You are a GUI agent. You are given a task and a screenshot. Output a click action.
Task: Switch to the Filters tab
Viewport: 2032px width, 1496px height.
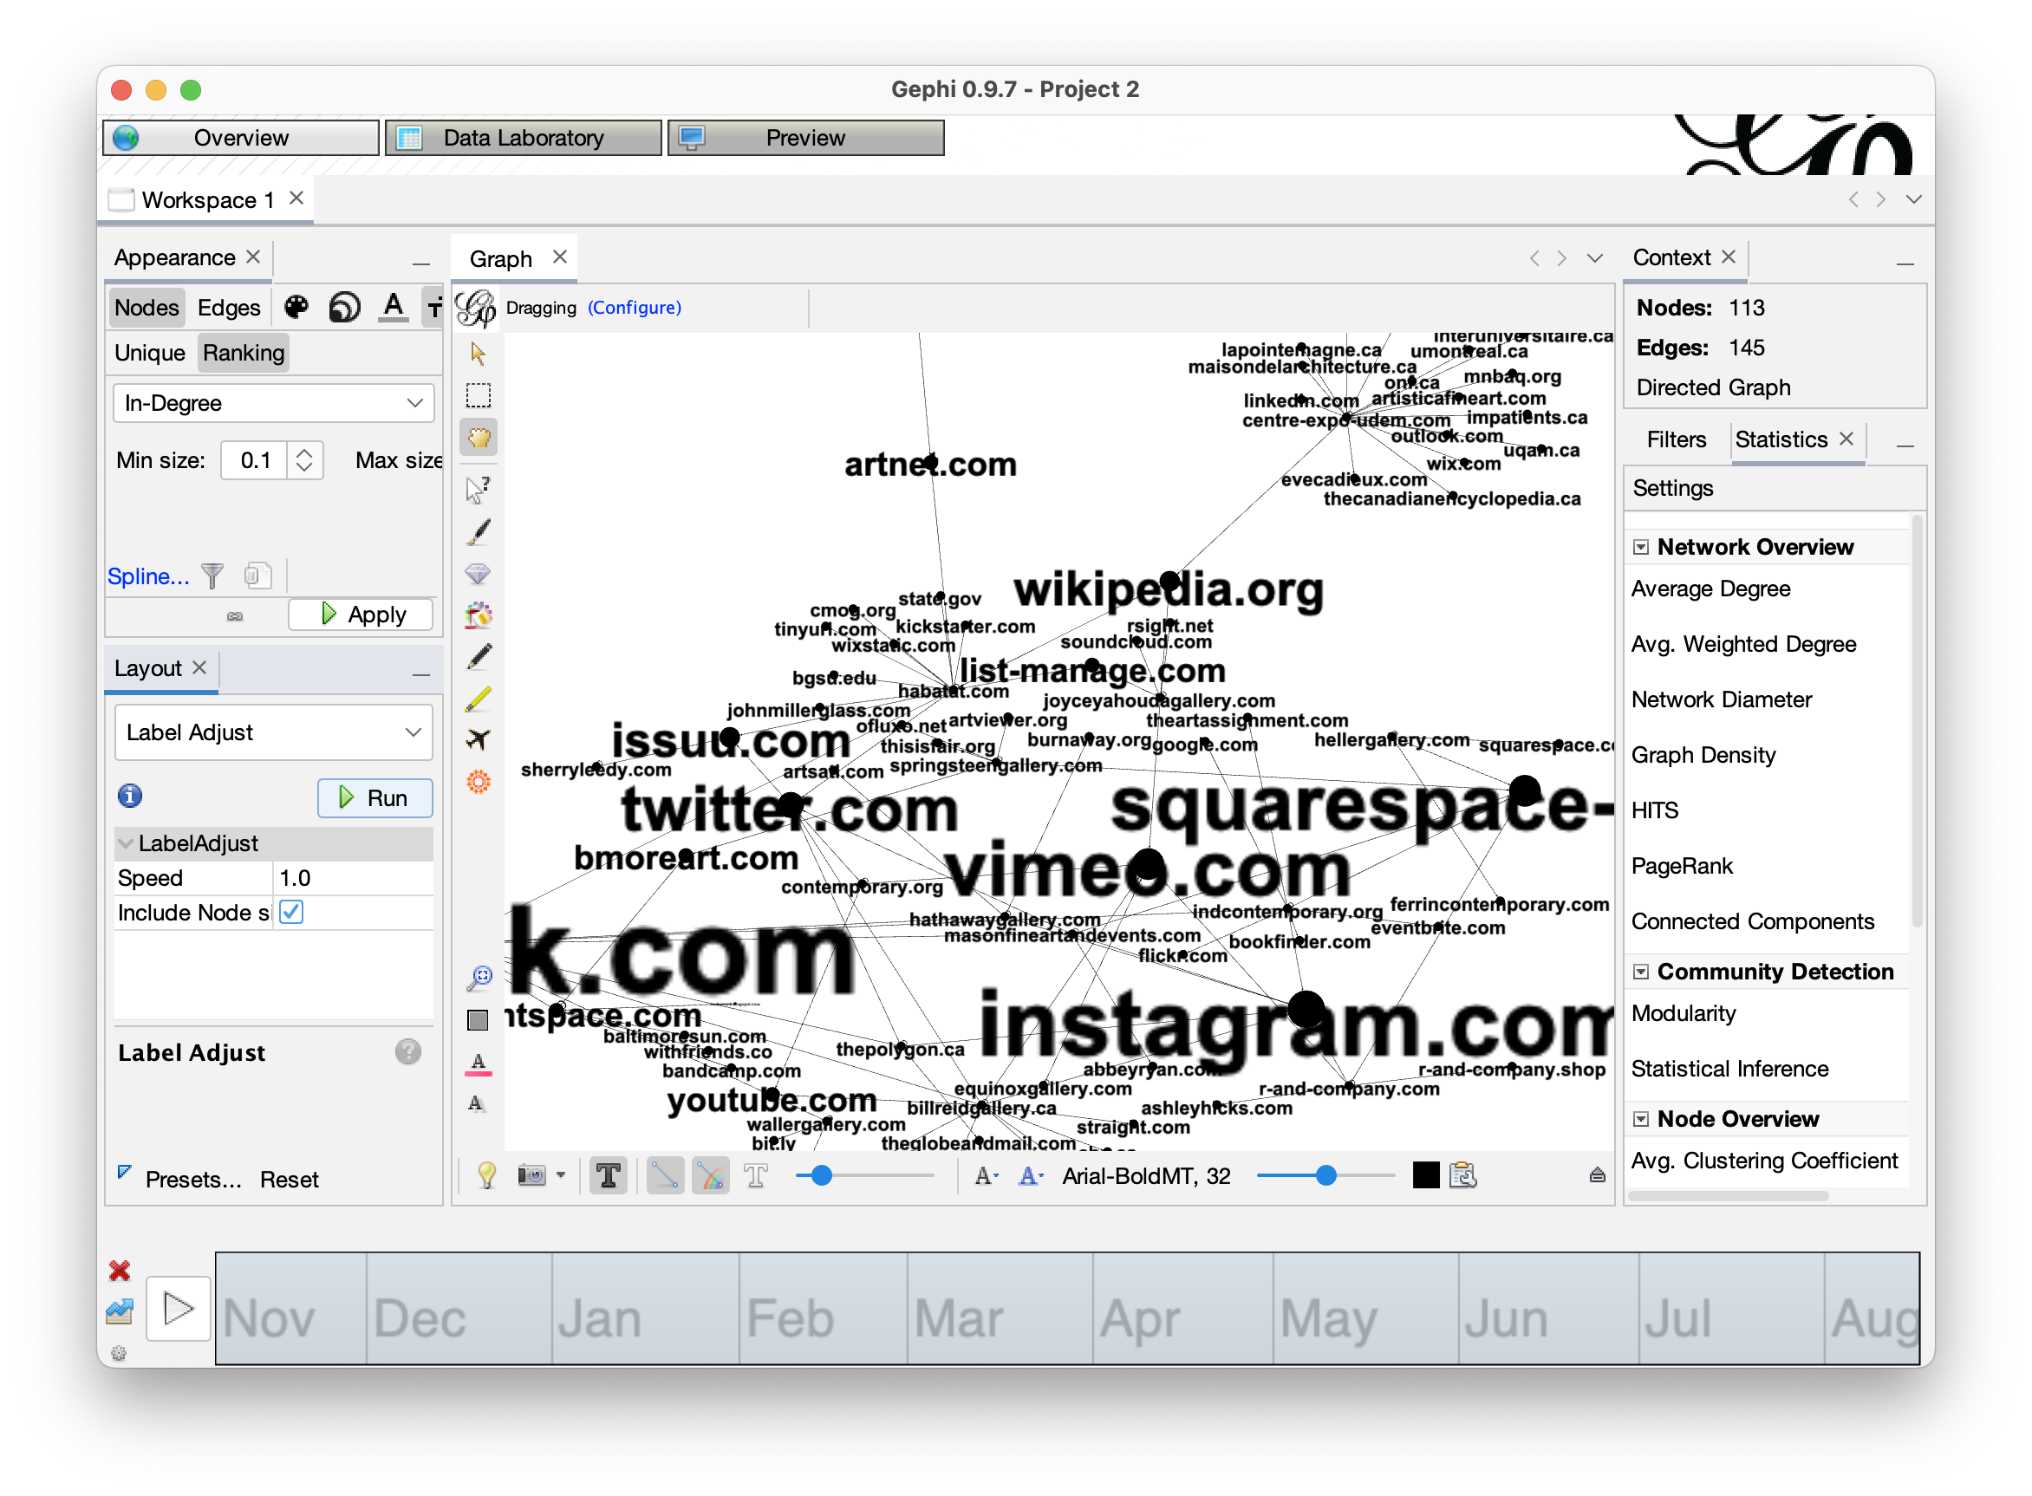click(1675, 439)
